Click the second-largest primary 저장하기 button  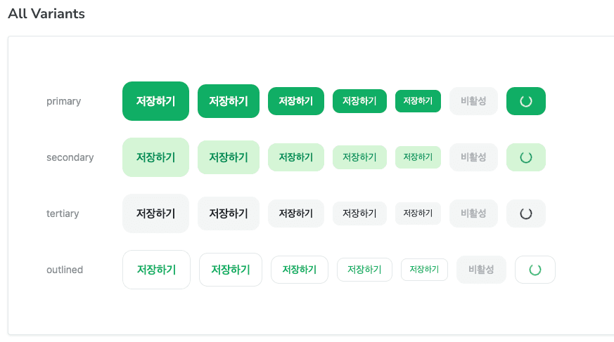[x=229, y=101]
